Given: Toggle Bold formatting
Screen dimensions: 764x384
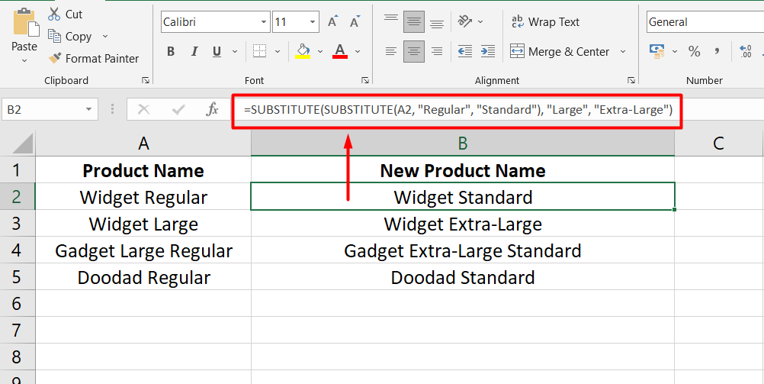Looking at the screenshot, I should [171, 51].
